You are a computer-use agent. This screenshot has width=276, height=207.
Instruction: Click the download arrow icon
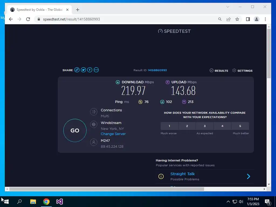pos(118,82)
